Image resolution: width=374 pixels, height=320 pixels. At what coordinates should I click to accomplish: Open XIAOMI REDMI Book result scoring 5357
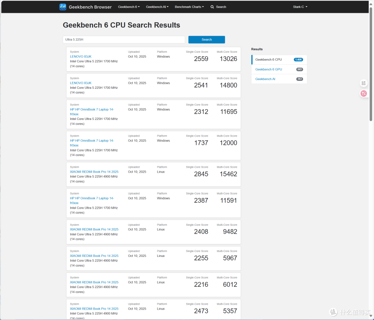click(94, 309)
